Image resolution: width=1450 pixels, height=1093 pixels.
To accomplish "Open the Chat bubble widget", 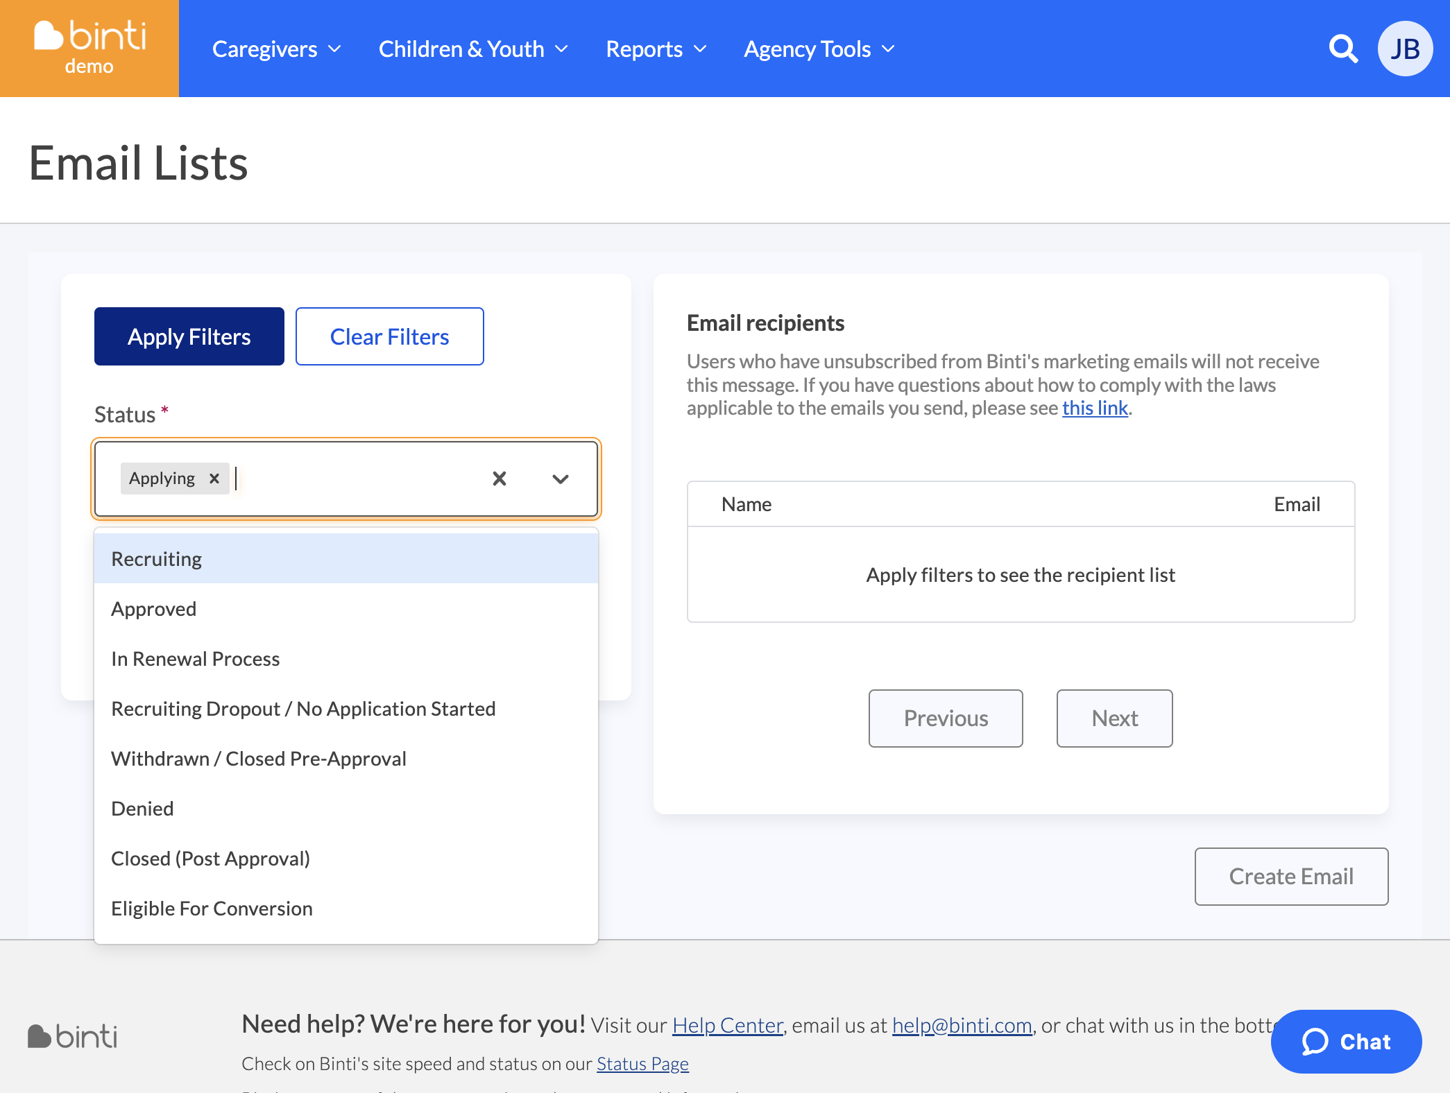I will point(1346,1041).
